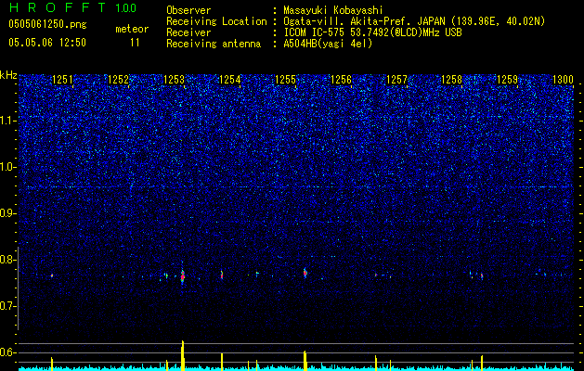Click the 1253 time marker
This screenshot has width=584, height=371.
tap(174, 80)
